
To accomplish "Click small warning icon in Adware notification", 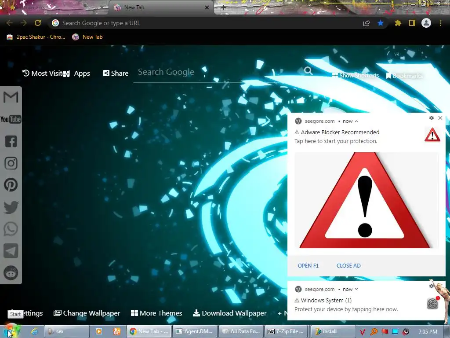I will (432, 135).
